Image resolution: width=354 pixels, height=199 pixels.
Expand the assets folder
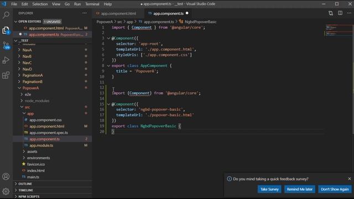(x=24, y=151)
